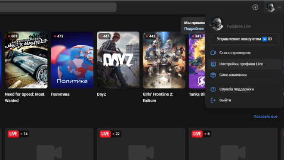
Task: Open the Политика category thumbnail
Action: click(x=72, y=60)
